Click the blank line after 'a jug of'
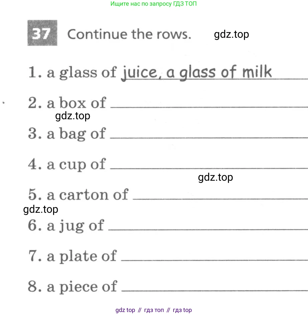 pyautogui.click(x=208, y=229)
